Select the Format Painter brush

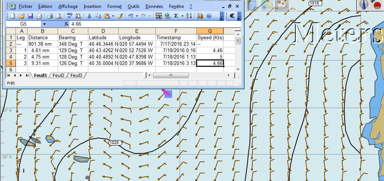coord(120,16)
